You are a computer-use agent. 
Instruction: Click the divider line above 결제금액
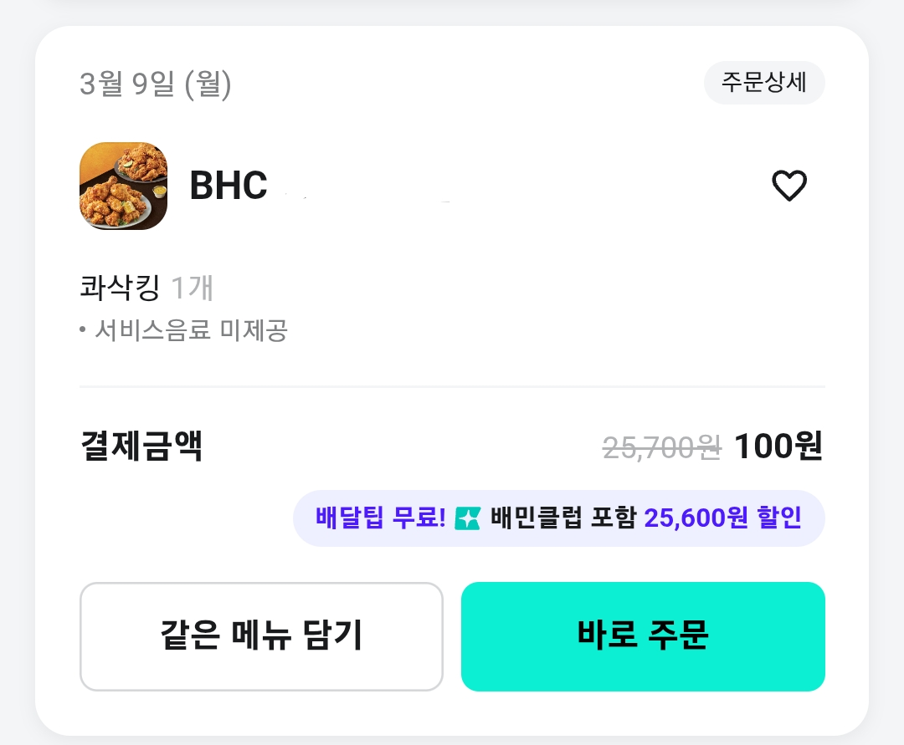click(453, 387)
